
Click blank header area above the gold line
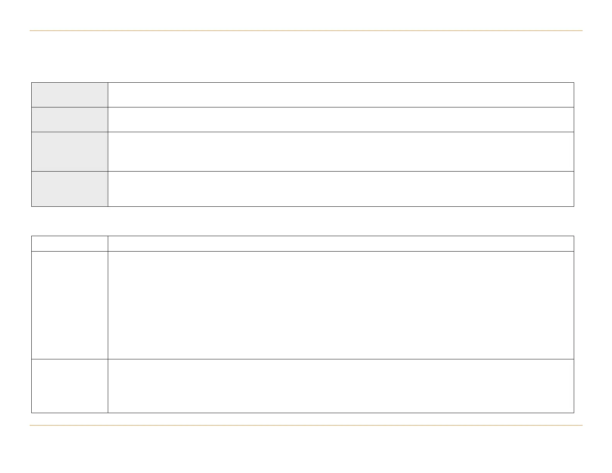pyautogui.click(x=306, y=15)
